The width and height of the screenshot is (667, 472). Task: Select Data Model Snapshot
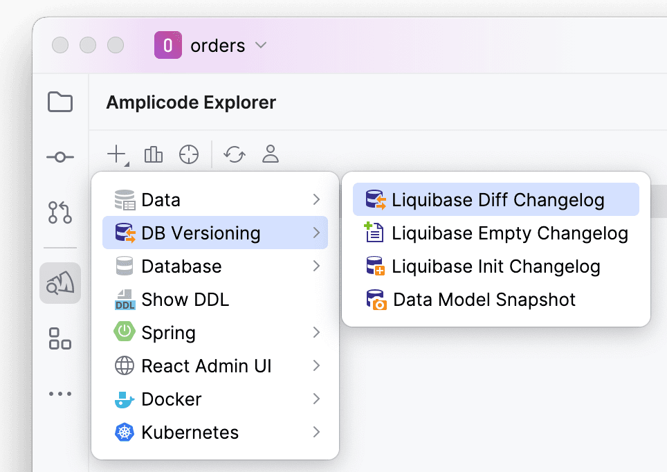pos(496,299)
